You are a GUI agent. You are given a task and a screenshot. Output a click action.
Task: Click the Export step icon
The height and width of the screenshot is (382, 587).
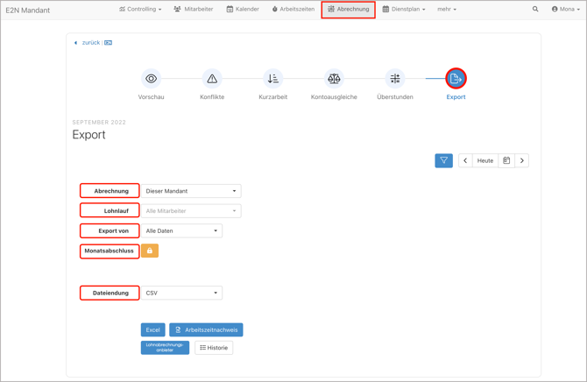pos(456,79)
